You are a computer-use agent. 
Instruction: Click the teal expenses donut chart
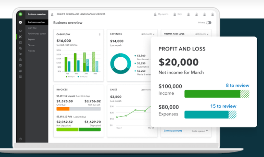click(x=121, y=64)
